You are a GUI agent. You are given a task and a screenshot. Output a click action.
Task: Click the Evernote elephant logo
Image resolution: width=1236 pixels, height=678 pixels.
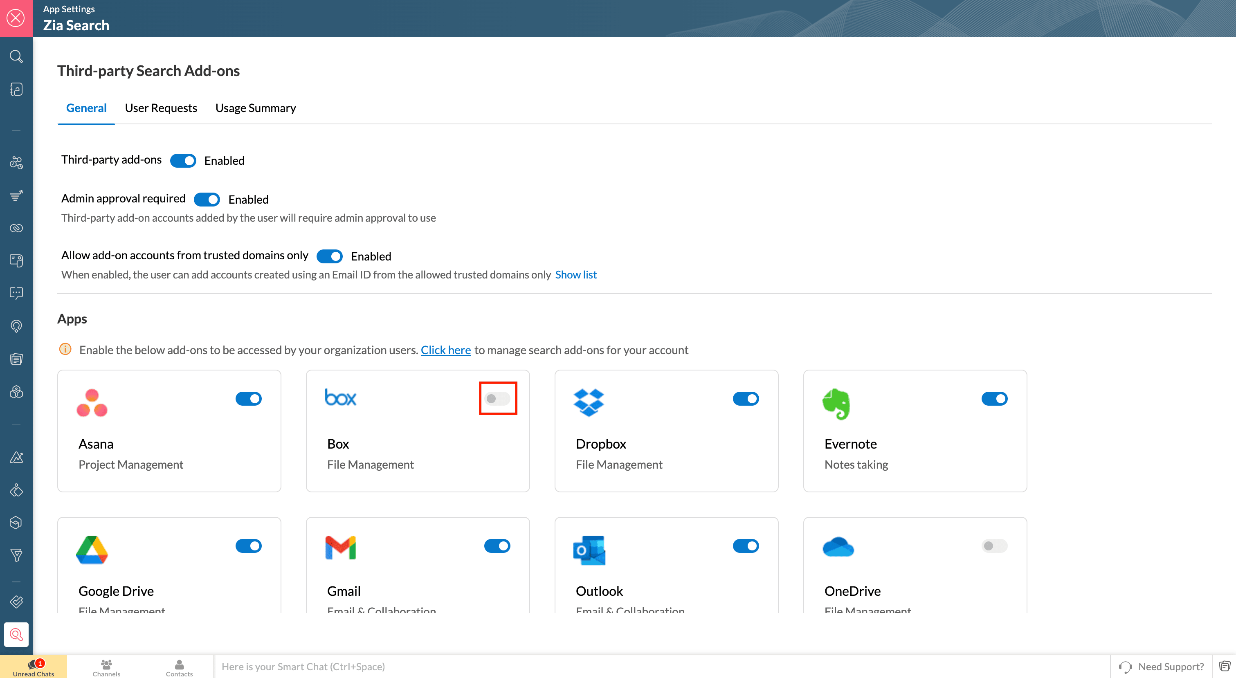click(x=836, y=404)
